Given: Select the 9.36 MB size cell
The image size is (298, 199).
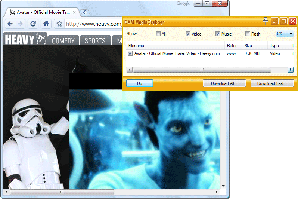Looking at the screenshot, I should pyautogui.click(x=252, y=53).
